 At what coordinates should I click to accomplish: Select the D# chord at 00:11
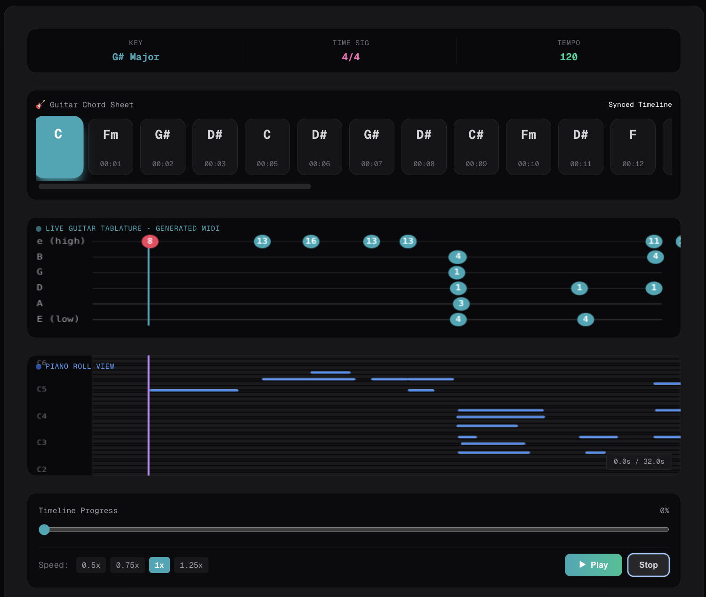(581, 147)
